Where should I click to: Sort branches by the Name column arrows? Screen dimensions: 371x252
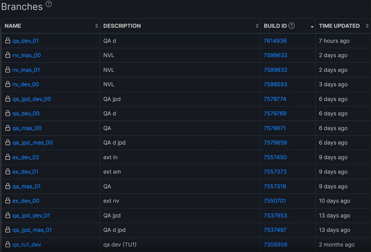tap(96, 26)
